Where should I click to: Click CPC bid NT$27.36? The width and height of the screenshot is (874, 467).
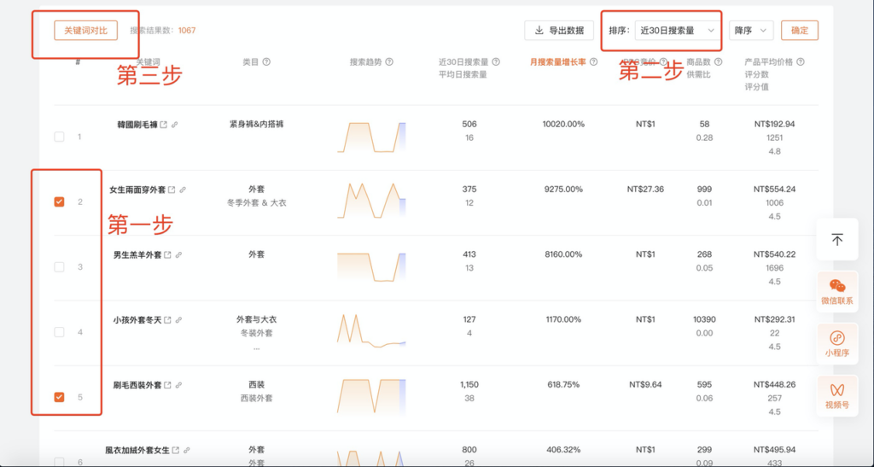[645, 190]
